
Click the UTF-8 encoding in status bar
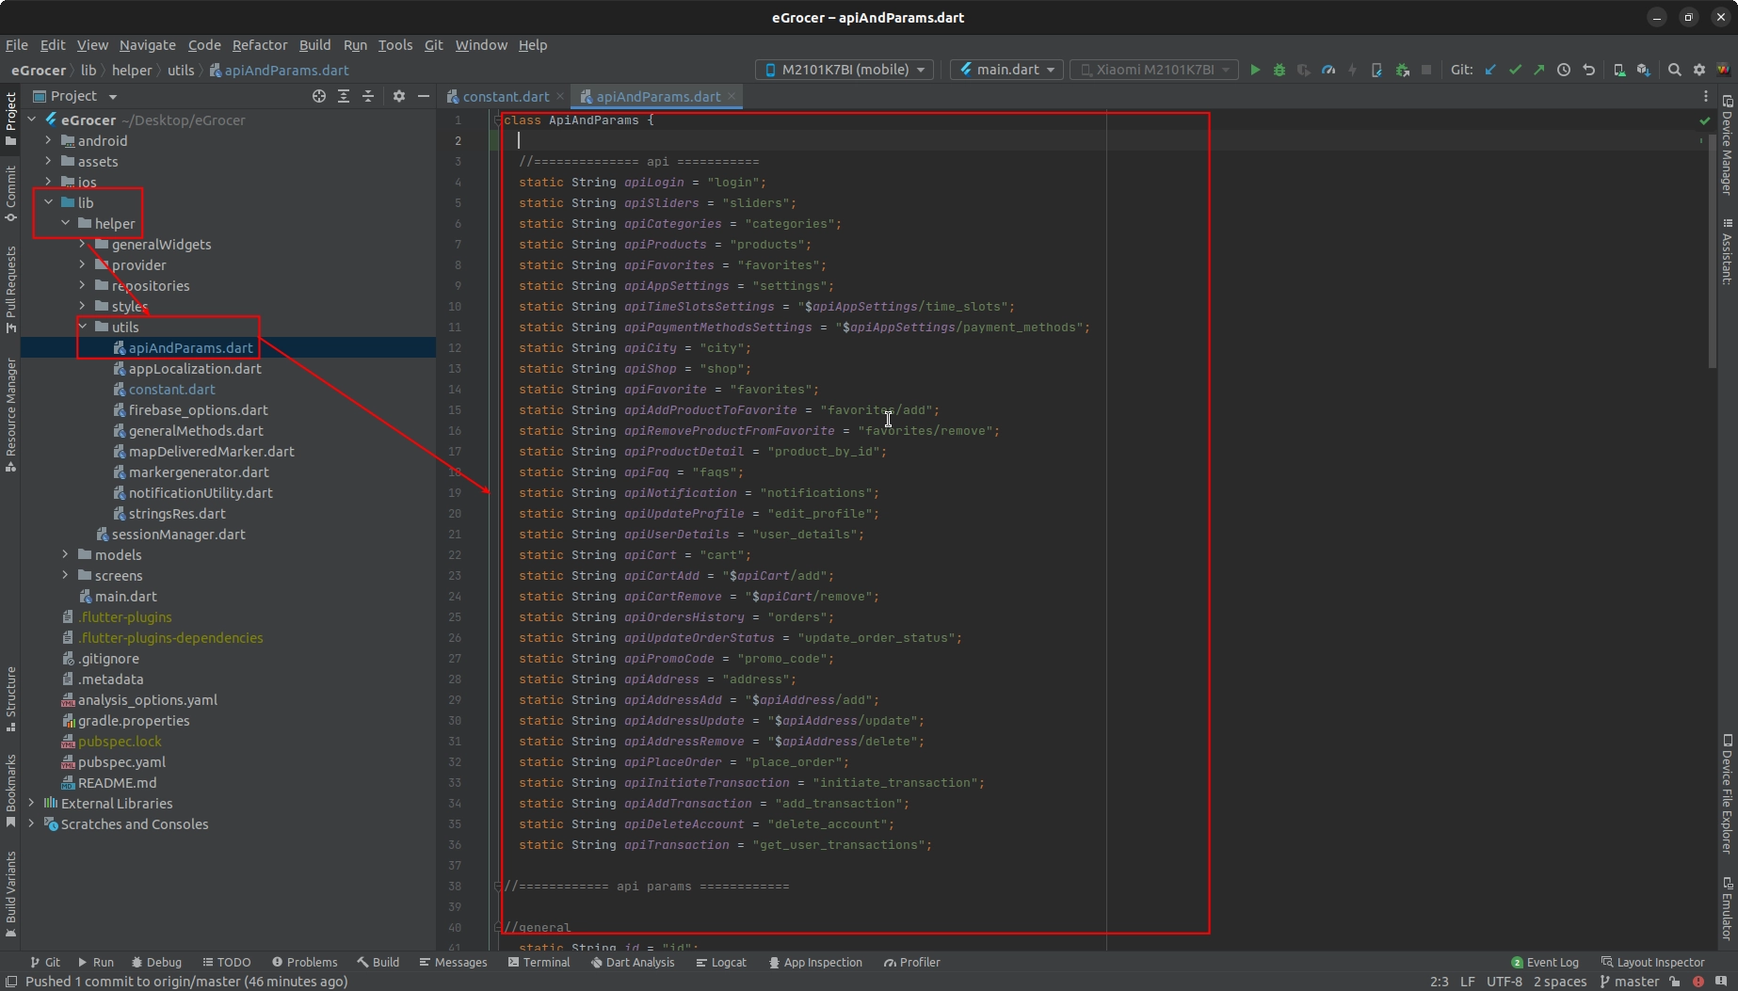(x=1504, y=982)
